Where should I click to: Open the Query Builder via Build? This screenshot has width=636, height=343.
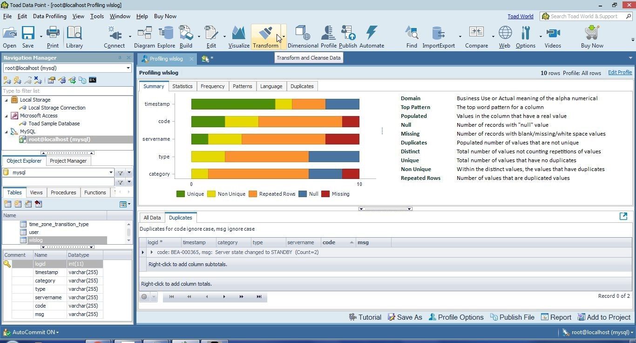click(186, 37)
